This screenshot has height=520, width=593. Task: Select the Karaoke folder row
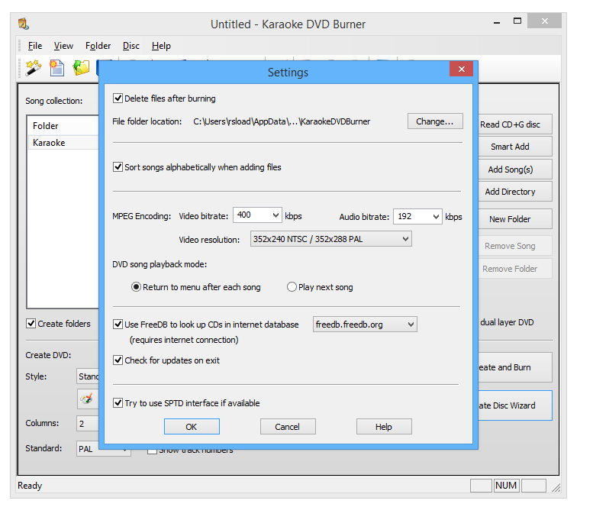click(63, 143)
